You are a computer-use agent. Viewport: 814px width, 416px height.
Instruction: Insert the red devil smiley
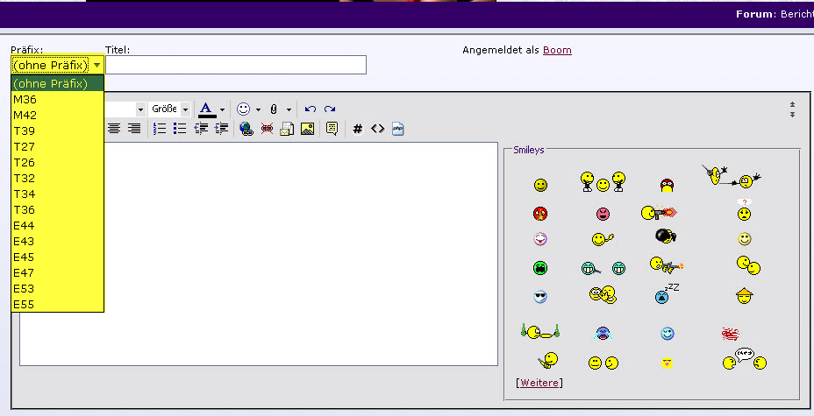pyautogui.click(x=540, y=214)
